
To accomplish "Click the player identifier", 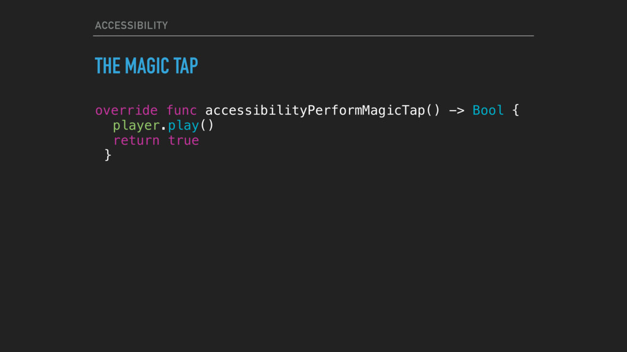I will pos(137,126).
